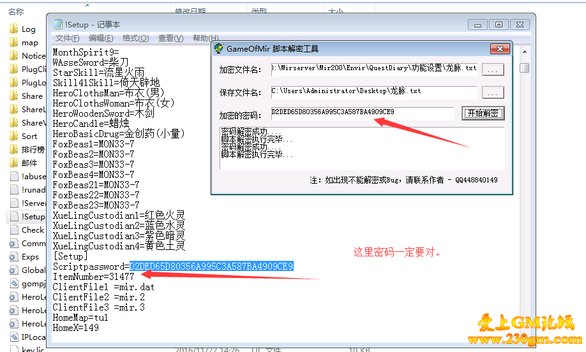
Task: Browse for the save file (保存文件名)
Action: [x=493, y=92]
